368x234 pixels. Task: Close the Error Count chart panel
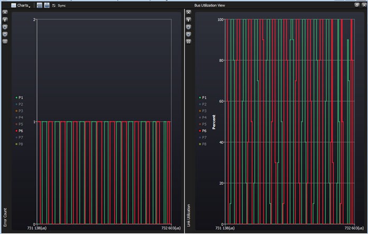pos(5,12)
